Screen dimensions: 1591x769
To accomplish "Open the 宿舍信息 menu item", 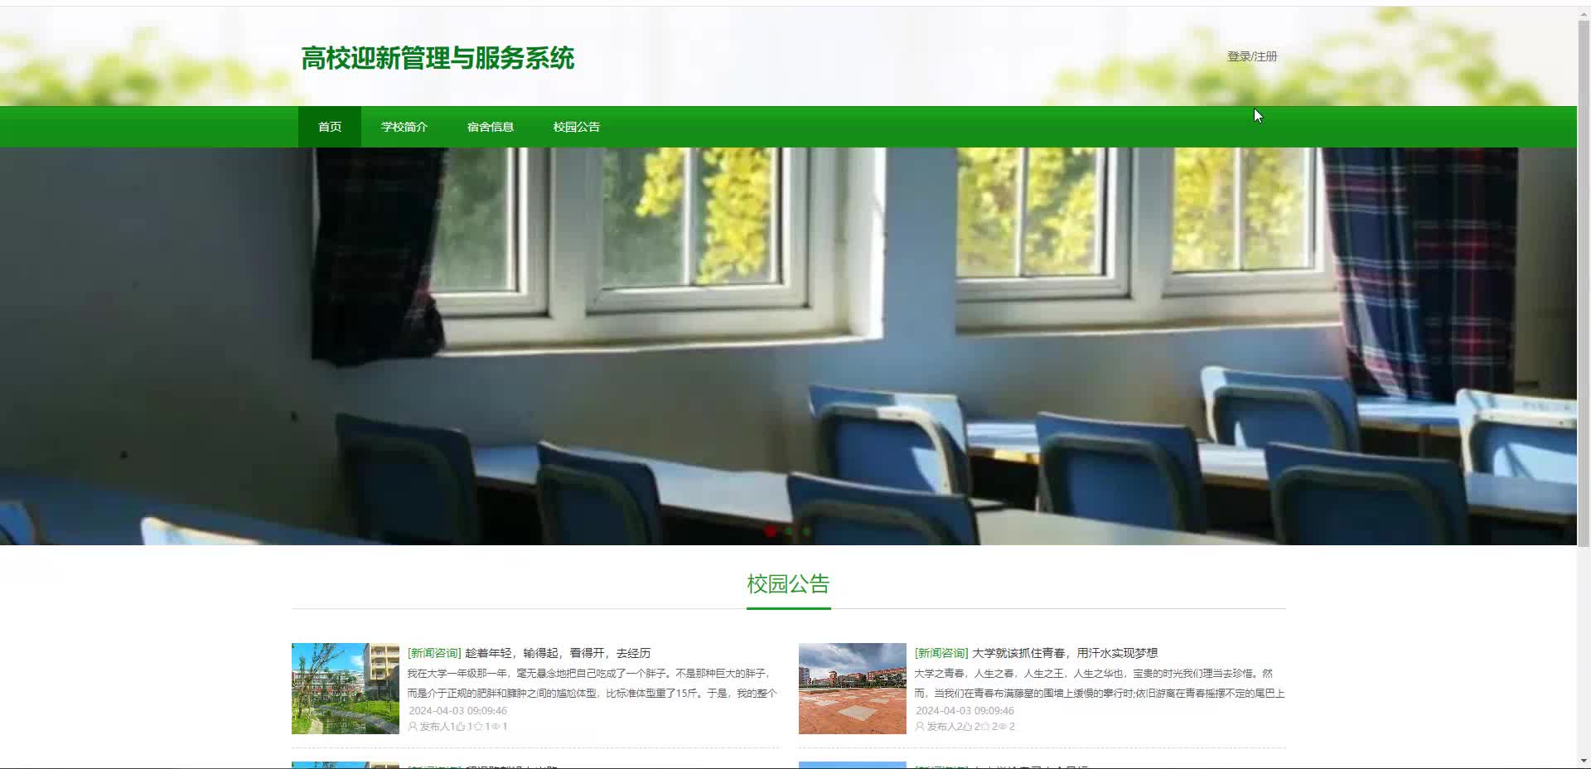I will (491, 127).
